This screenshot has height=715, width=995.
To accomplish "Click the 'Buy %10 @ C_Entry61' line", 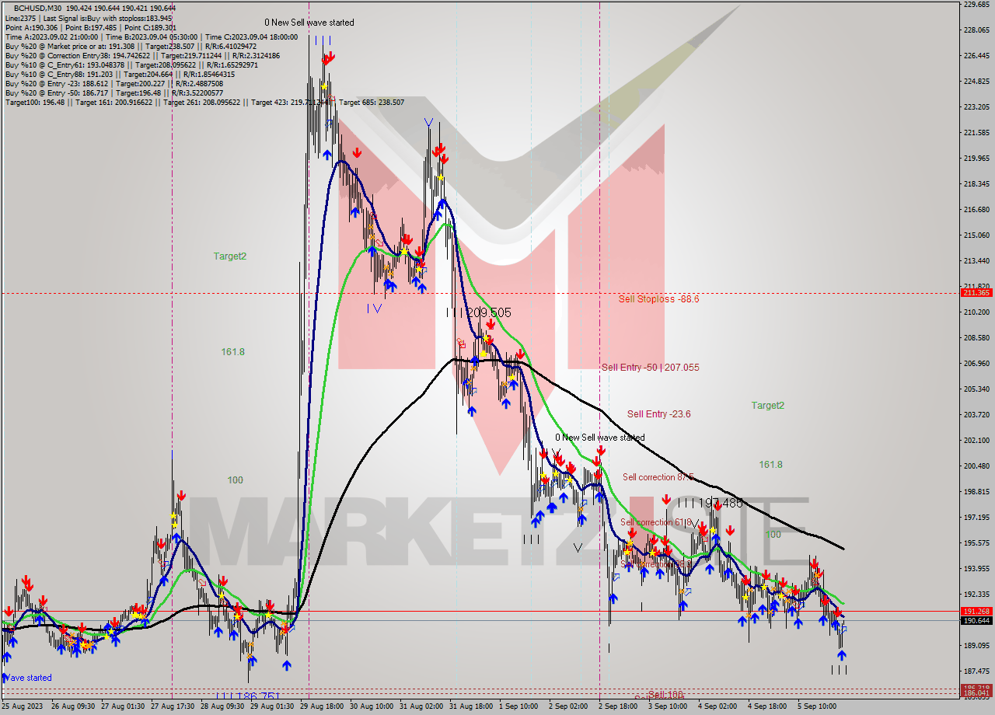I will coord(130,65).
